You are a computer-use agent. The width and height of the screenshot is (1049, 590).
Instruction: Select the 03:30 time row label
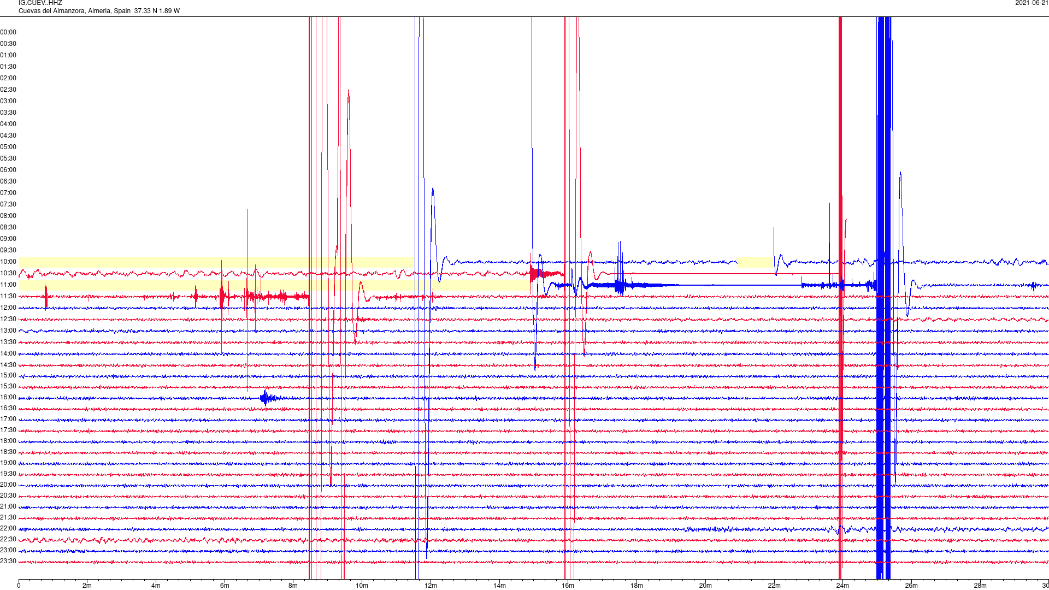click(8, 113)
